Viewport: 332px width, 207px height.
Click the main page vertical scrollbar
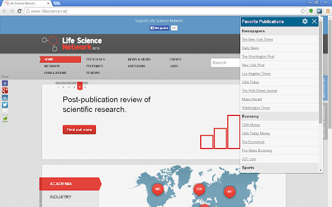(x=330, y=74)
